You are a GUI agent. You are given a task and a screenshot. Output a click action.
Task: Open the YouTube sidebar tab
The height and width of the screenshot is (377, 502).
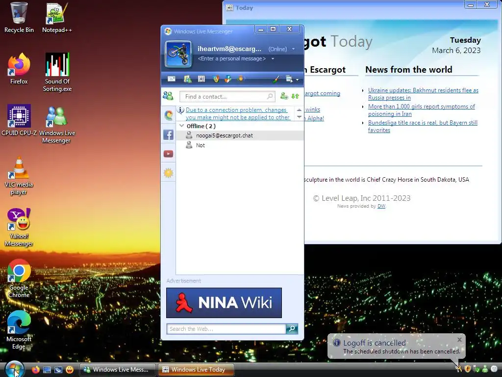click(x=169, y=154)
